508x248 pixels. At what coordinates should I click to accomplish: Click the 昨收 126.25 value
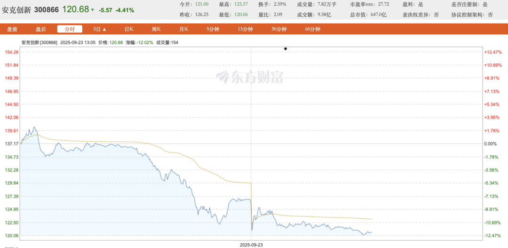(x=202, y=15)
